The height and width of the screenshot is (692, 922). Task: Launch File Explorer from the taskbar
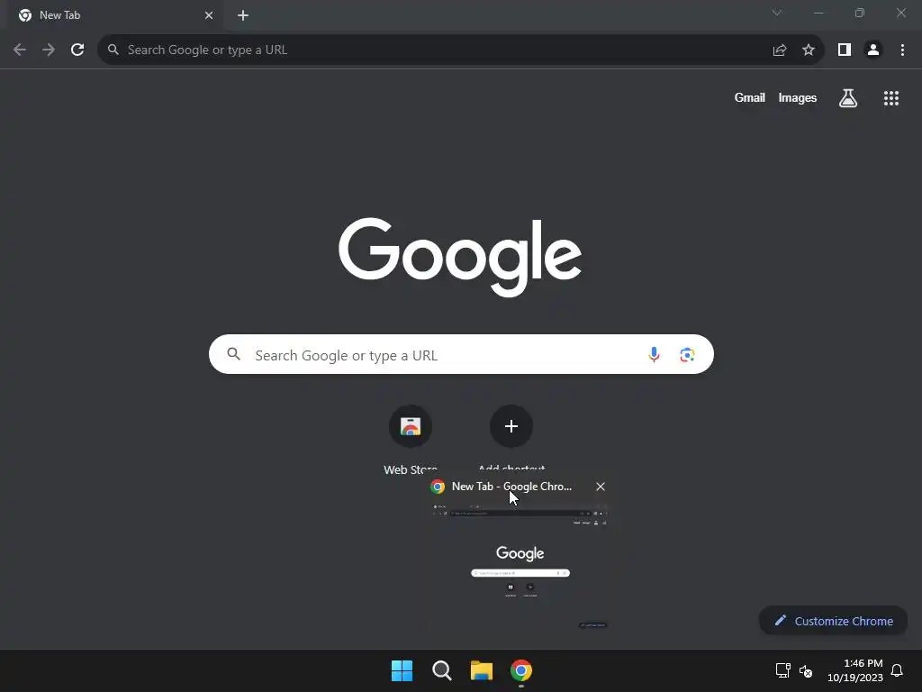[482, 670]
